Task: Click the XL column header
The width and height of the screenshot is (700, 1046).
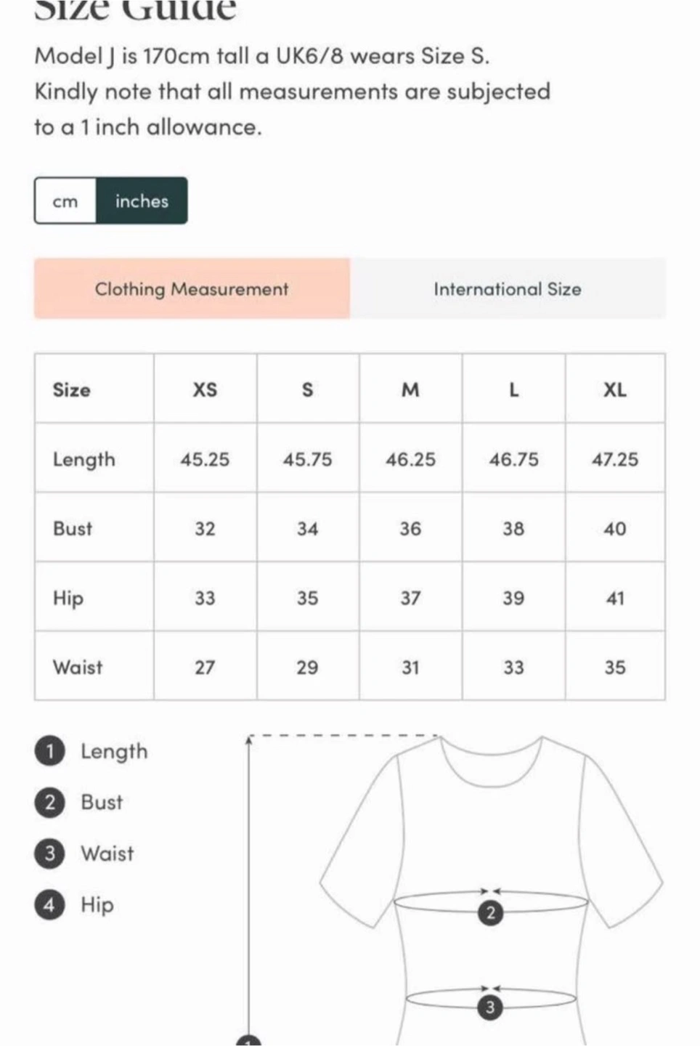Action: [615, 390]
